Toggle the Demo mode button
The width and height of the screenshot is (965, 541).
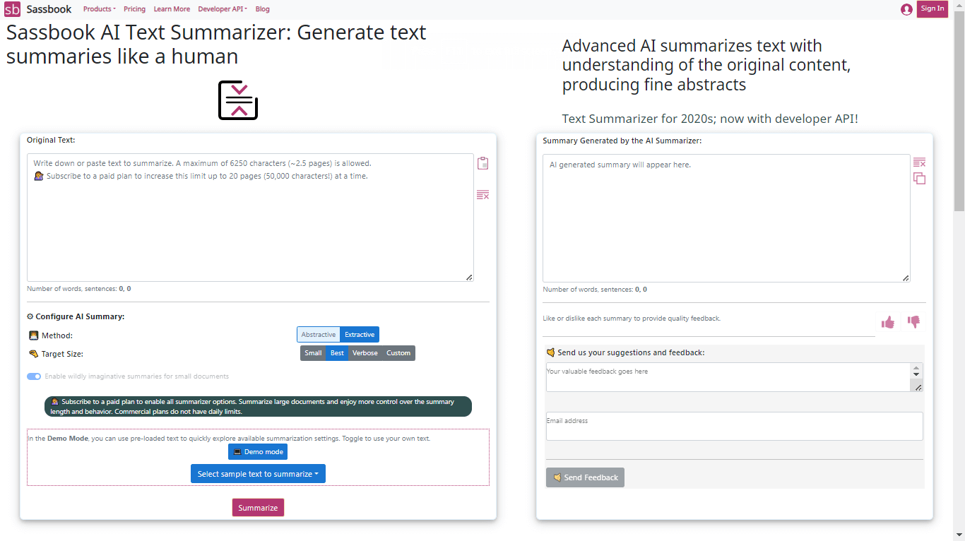pyautogui.click(x=258, y=452)
